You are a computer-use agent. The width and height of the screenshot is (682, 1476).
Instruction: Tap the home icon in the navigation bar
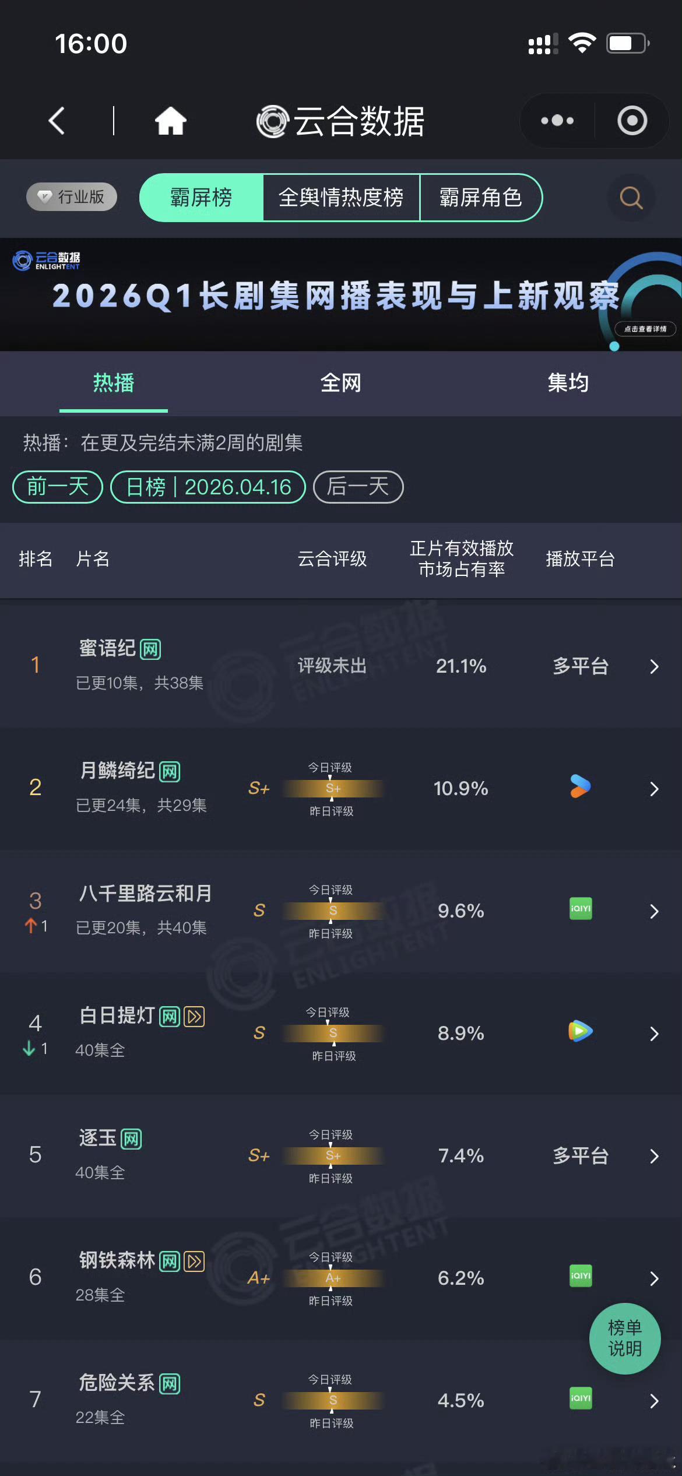(169, 121)
